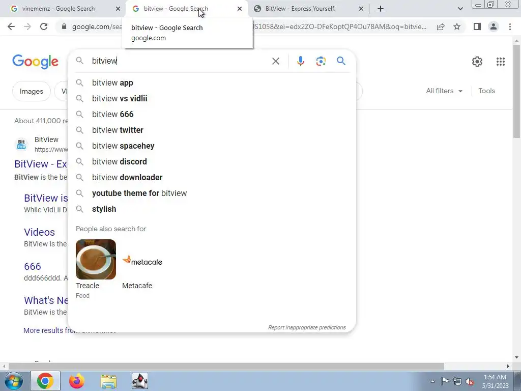Expand the All filters dropdown

pos(444,91)
